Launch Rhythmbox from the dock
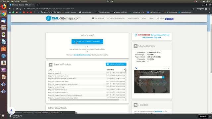Screen dimensions: 212x119 pyautogui.click(x=4, y=35)
